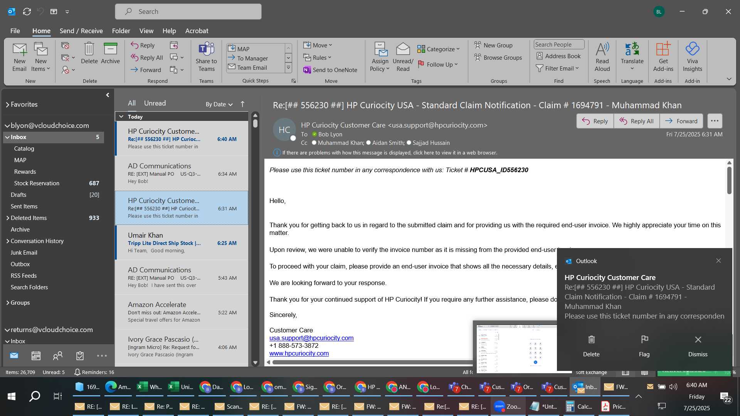
Task: Click Forward button in reading pane
Action: [x=681, y=121]
